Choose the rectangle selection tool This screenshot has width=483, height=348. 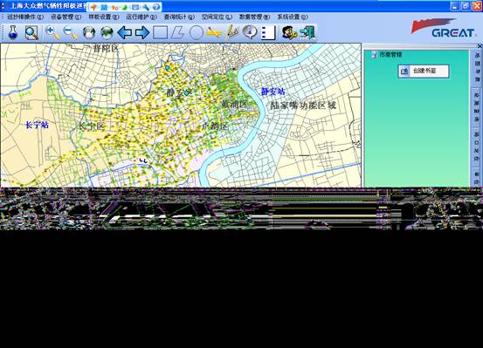[x=160, y=32]
